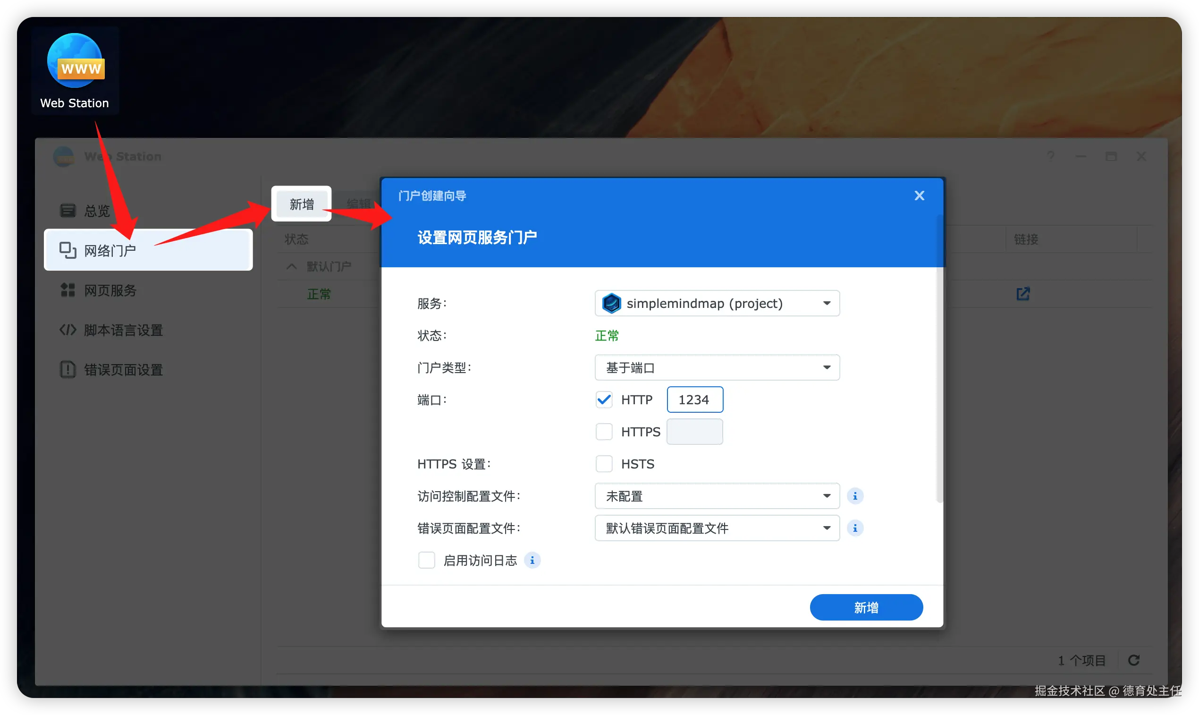Viewport: 1199px width, 715px height.
Task: Click the info icon beside access control profile
Action: click(x=855, y=496)
